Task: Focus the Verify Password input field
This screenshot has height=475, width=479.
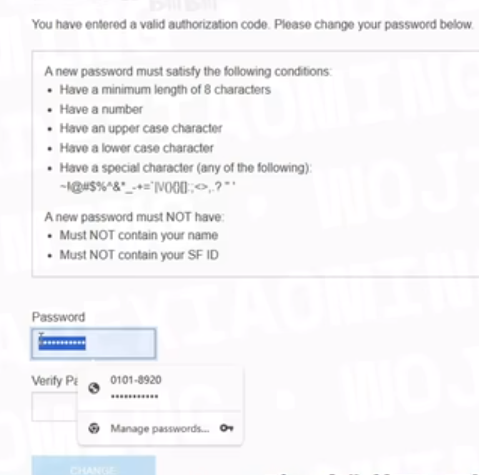Action: point(54,407)
